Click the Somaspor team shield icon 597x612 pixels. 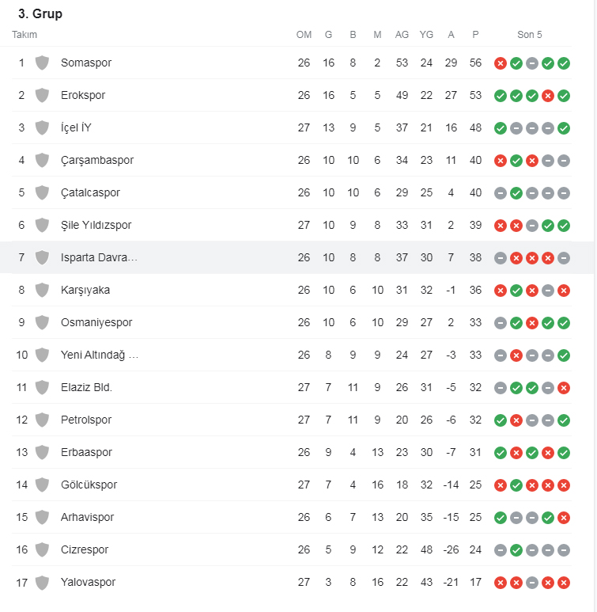pyautogui.click(x=42, y=63)
